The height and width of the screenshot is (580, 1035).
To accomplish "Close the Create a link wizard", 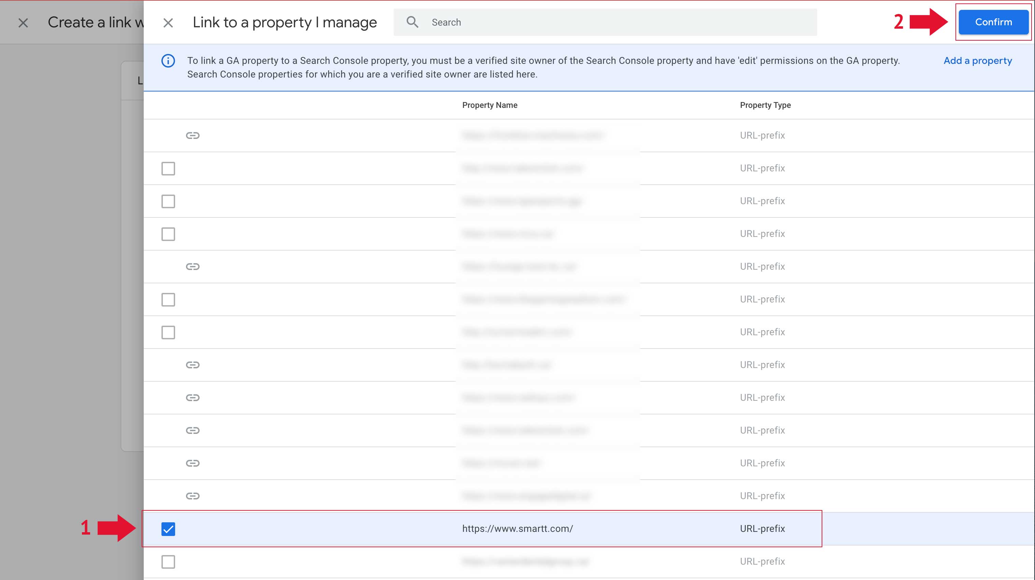I will point(22,22).
